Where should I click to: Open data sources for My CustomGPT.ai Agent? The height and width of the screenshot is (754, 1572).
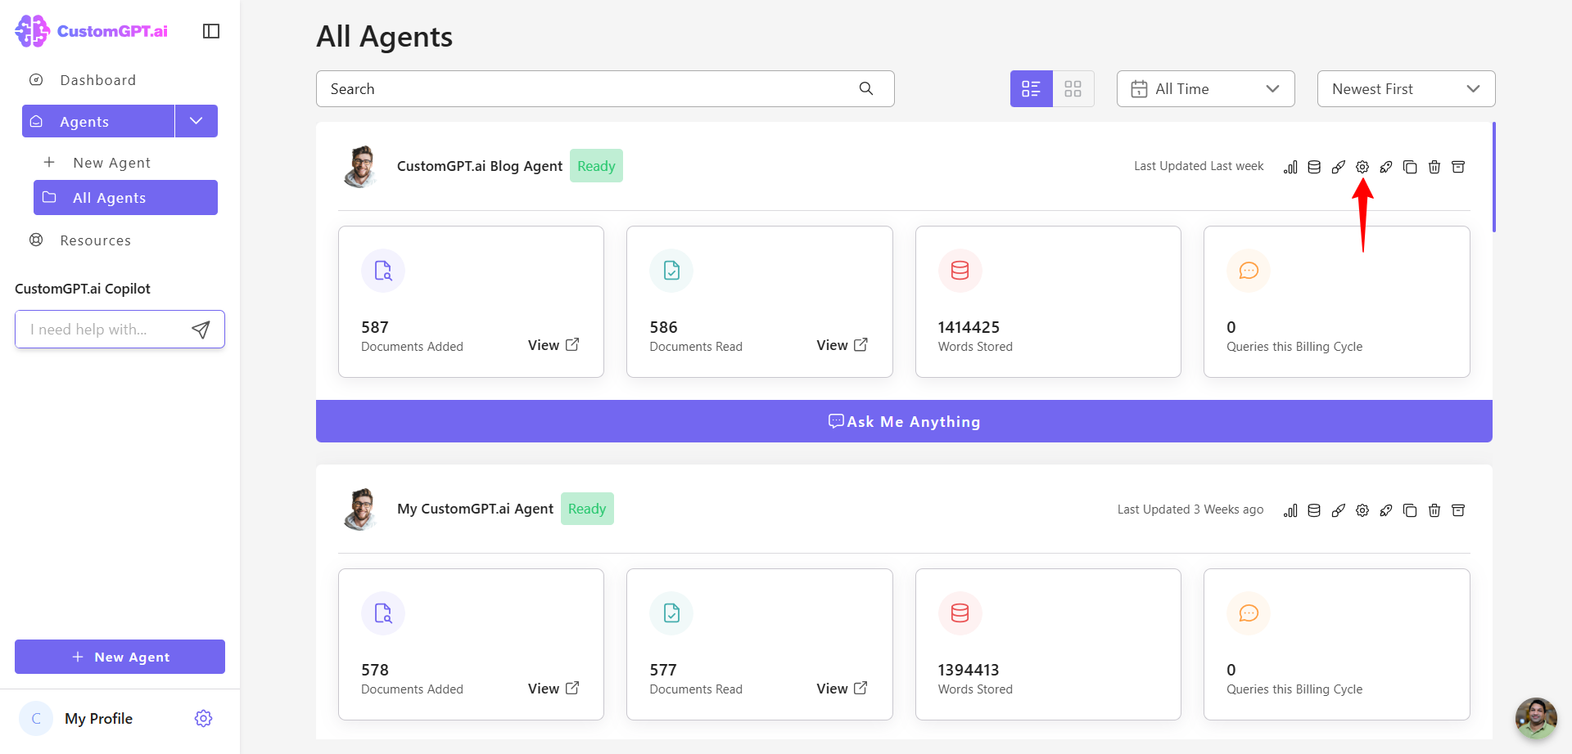point(1314,510)
